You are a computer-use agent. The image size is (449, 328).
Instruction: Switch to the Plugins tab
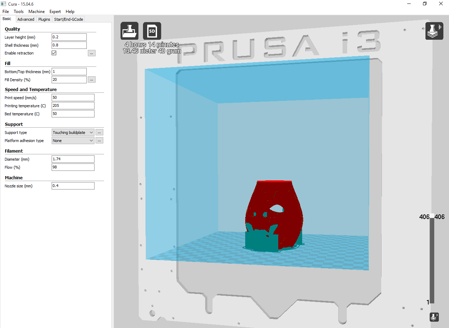pyautogui.click(x=44, y=19)
